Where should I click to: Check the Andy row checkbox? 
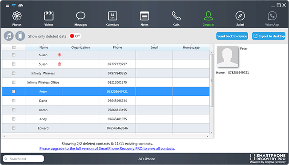click(14, 119)
